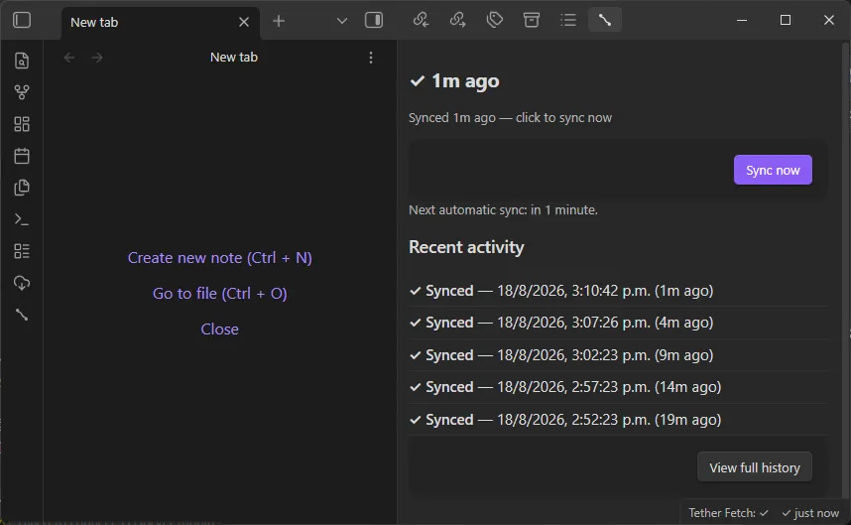
Task: Click the Close link in empty tab
Action: (220, 329)
